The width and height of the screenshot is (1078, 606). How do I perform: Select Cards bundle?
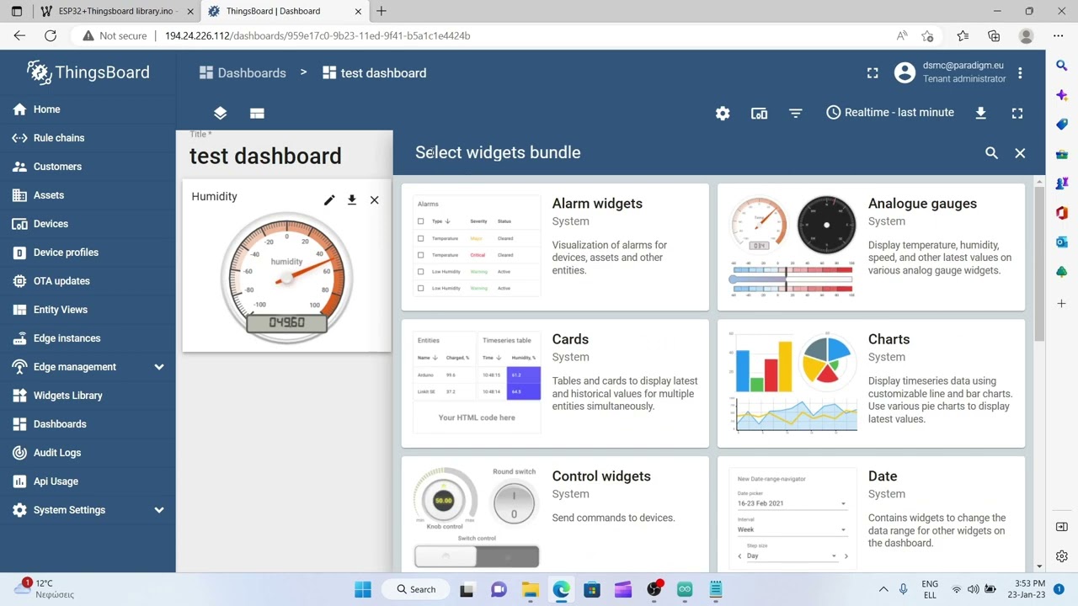[555, 383]
